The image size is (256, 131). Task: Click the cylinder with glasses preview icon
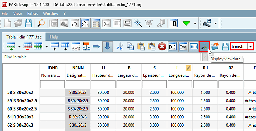(161, 23)
